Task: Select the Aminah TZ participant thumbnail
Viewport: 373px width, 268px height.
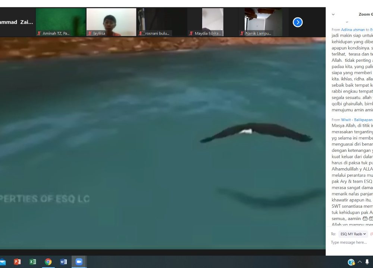Action: coord(61,22)
